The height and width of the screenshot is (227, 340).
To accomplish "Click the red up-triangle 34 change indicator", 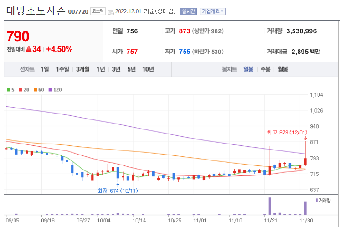I will 33,49.
